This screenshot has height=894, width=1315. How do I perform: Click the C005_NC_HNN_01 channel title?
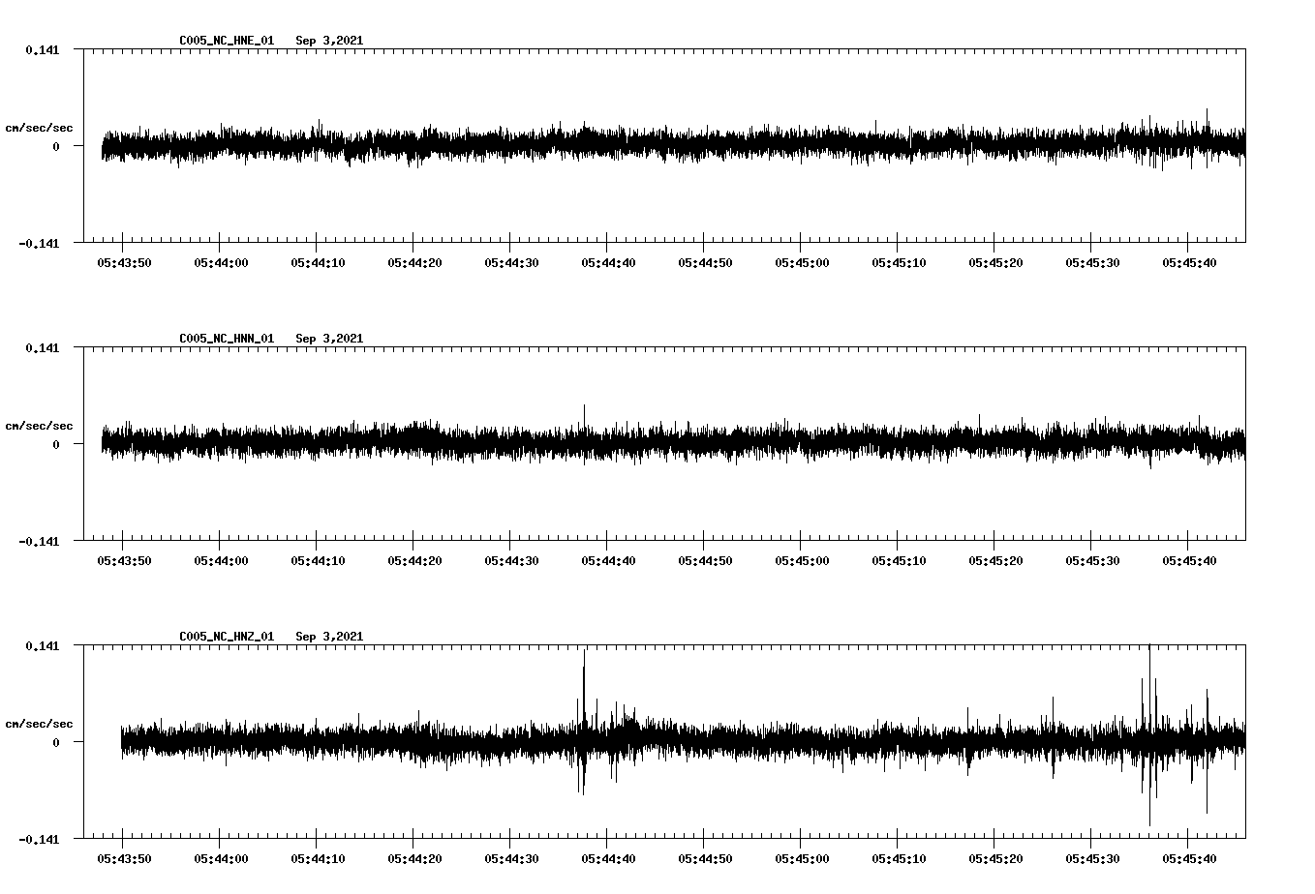tap(227, 339)
